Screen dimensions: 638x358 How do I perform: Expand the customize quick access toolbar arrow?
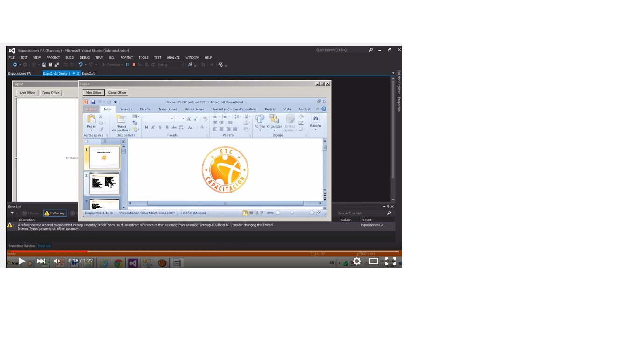115,102
